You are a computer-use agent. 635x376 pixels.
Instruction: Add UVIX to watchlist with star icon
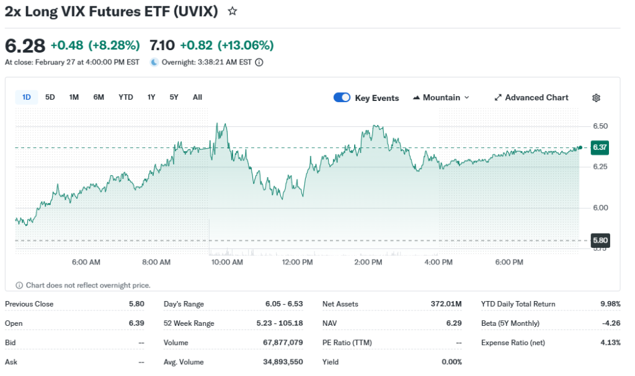point(233,11)
